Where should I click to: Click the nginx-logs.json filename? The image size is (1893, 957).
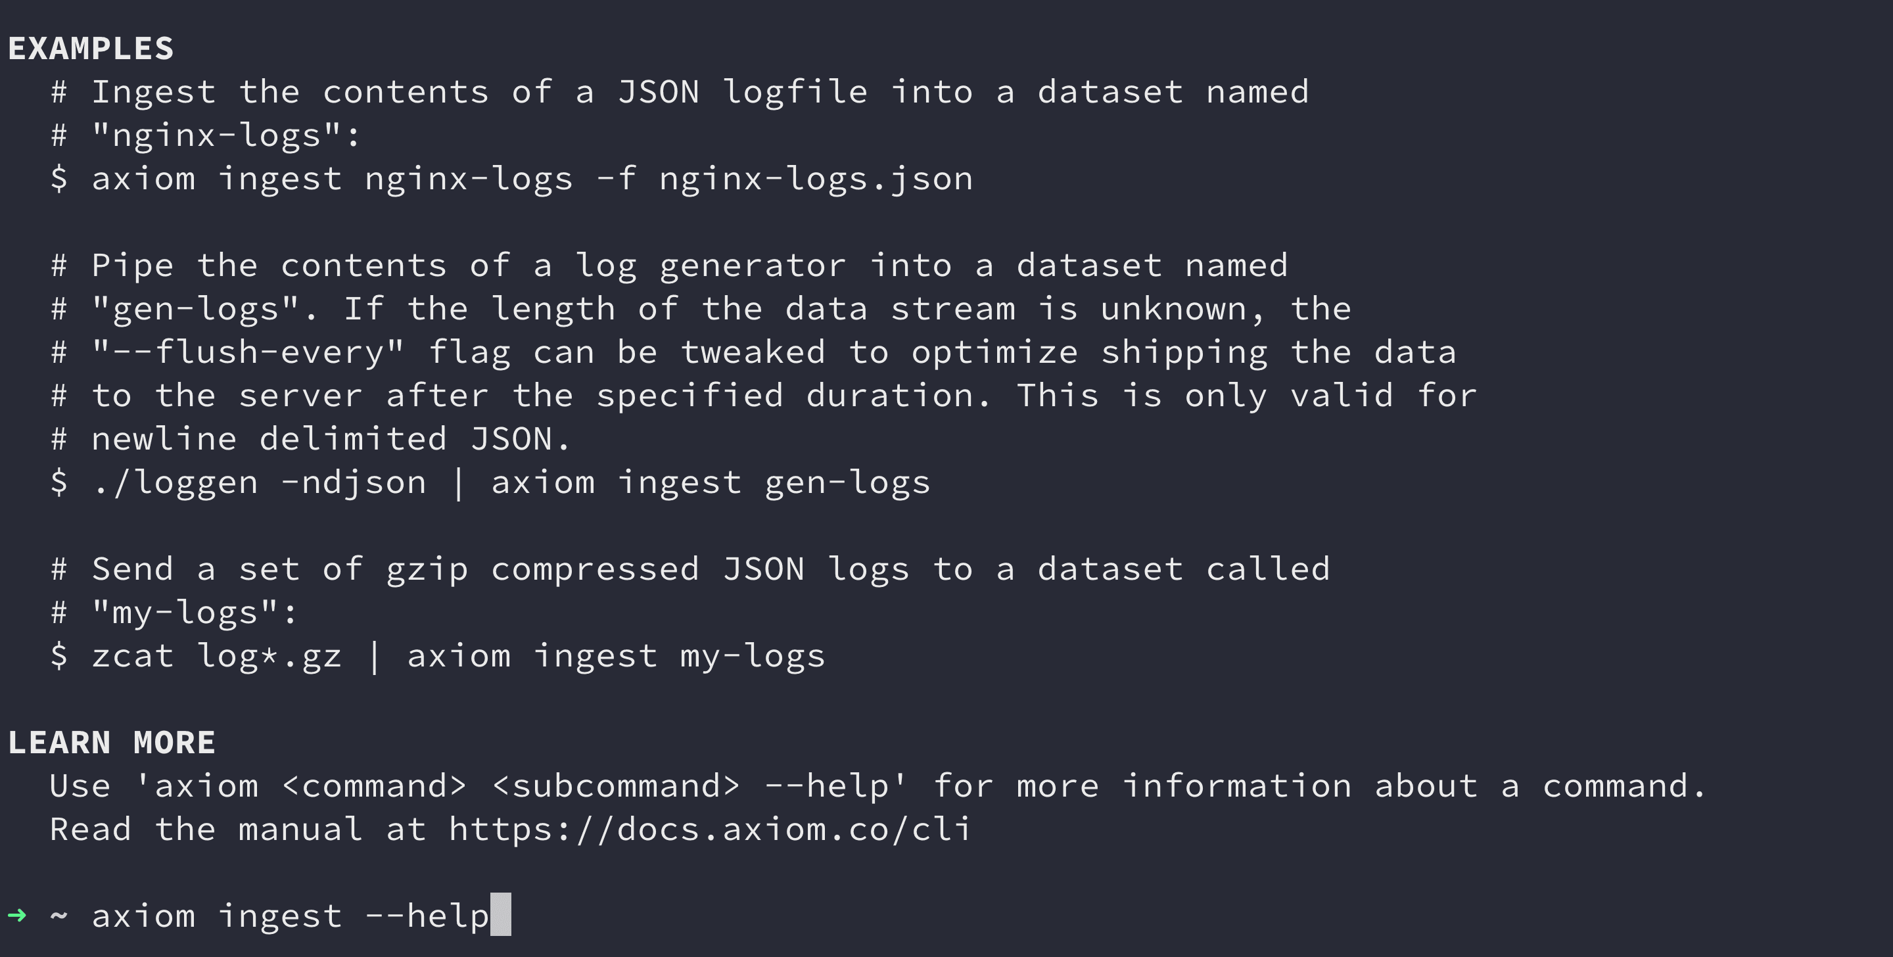816,179
